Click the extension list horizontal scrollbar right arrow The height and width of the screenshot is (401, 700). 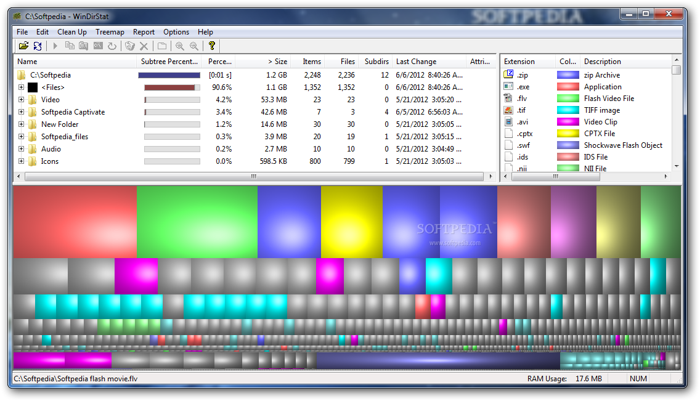665,177
